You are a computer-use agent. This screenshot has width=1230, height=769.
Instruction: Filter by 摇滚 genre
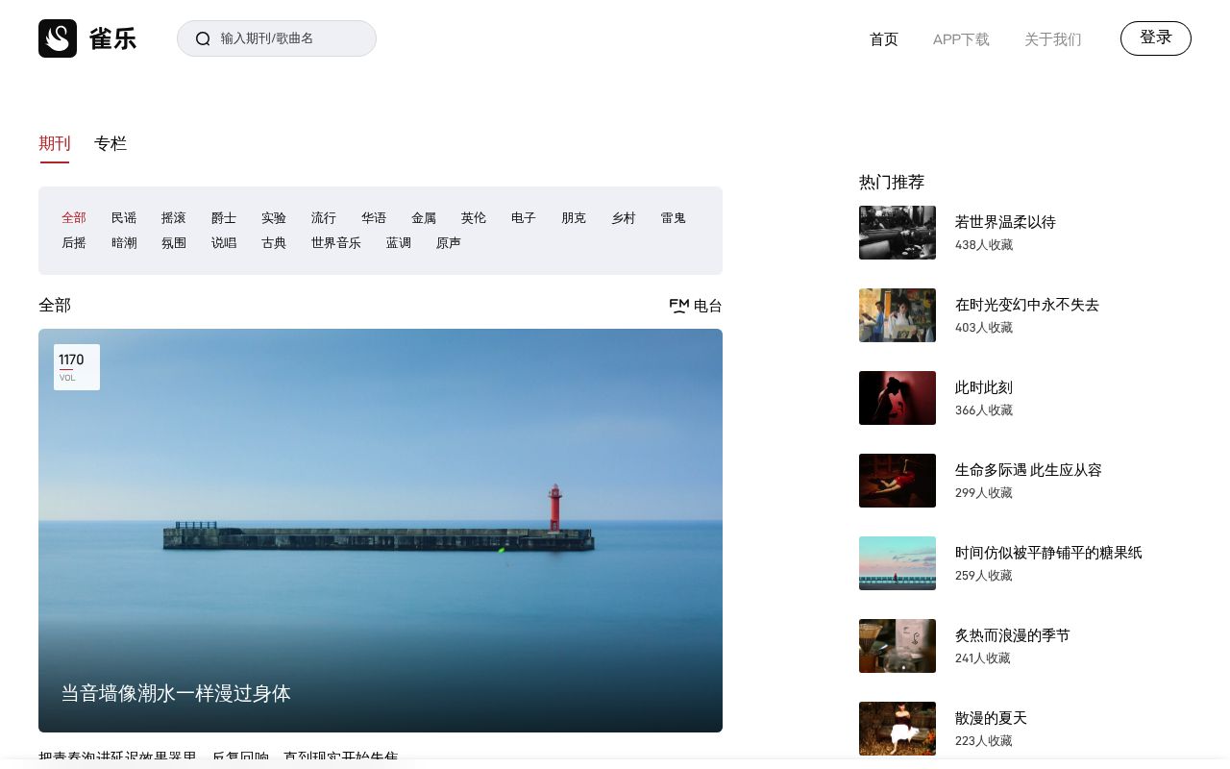coord(174,218)
